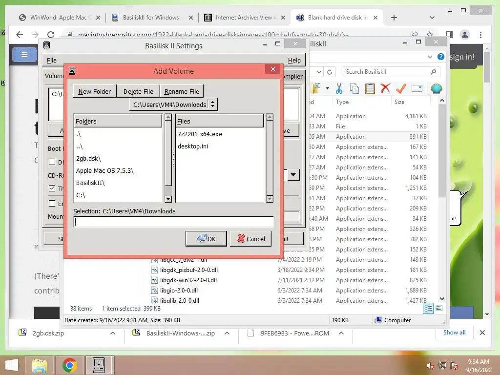The width and height of the screenshot is (500, 375).
Task: Open Chrome three-dot menu
Action: tap(480, 35)
